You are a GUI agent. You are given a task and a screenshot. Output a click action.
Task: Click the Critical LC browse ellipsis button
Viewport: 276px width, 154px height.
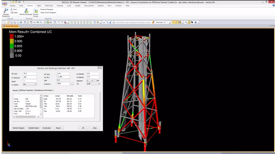(72, 84)
